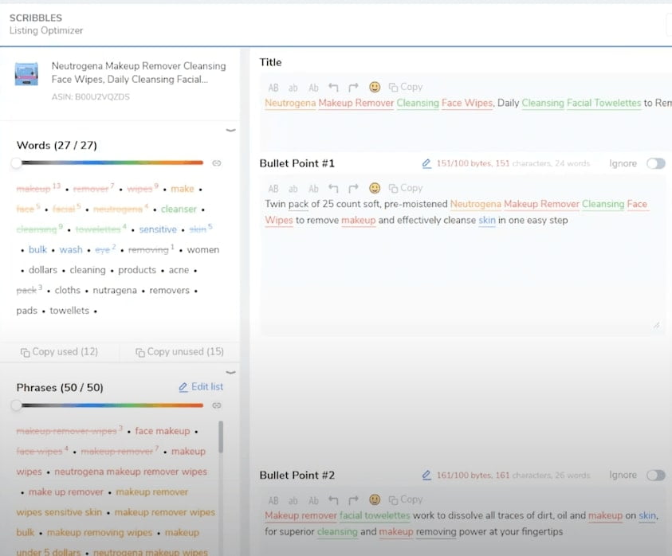Apply uppercase AB in Bullet Point #1 toolbar
The width and height of the screenshot is (672, 556).
[x=273, y=189]
